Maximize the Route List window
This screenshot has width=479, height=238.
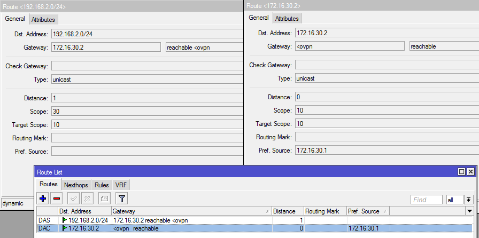(x=461, y=172)
